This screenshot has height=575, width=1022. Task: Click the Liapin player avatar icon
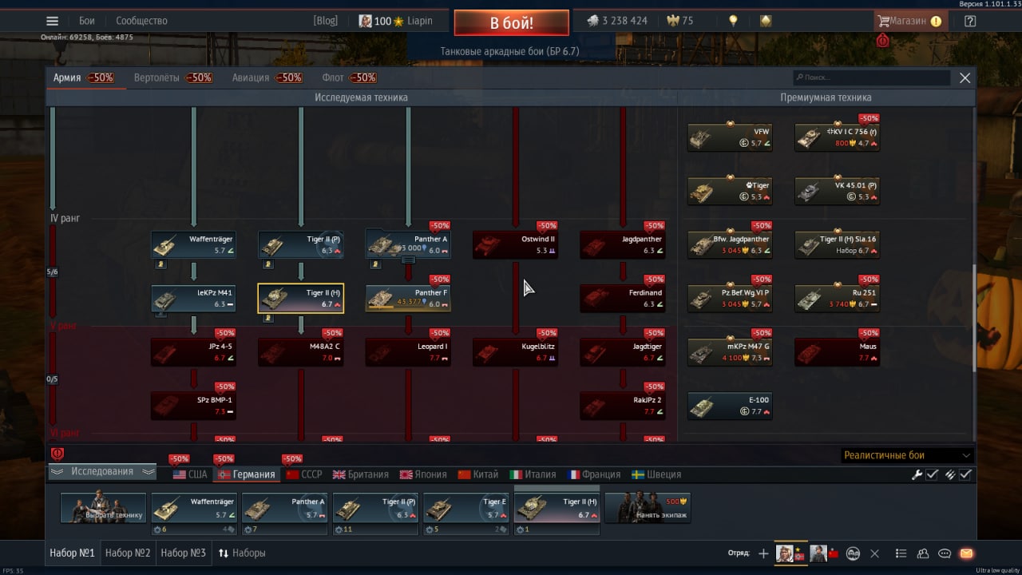[x=365, y=21]
